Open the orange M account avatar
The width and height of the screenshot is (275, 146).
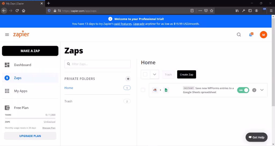click(263, 35)
